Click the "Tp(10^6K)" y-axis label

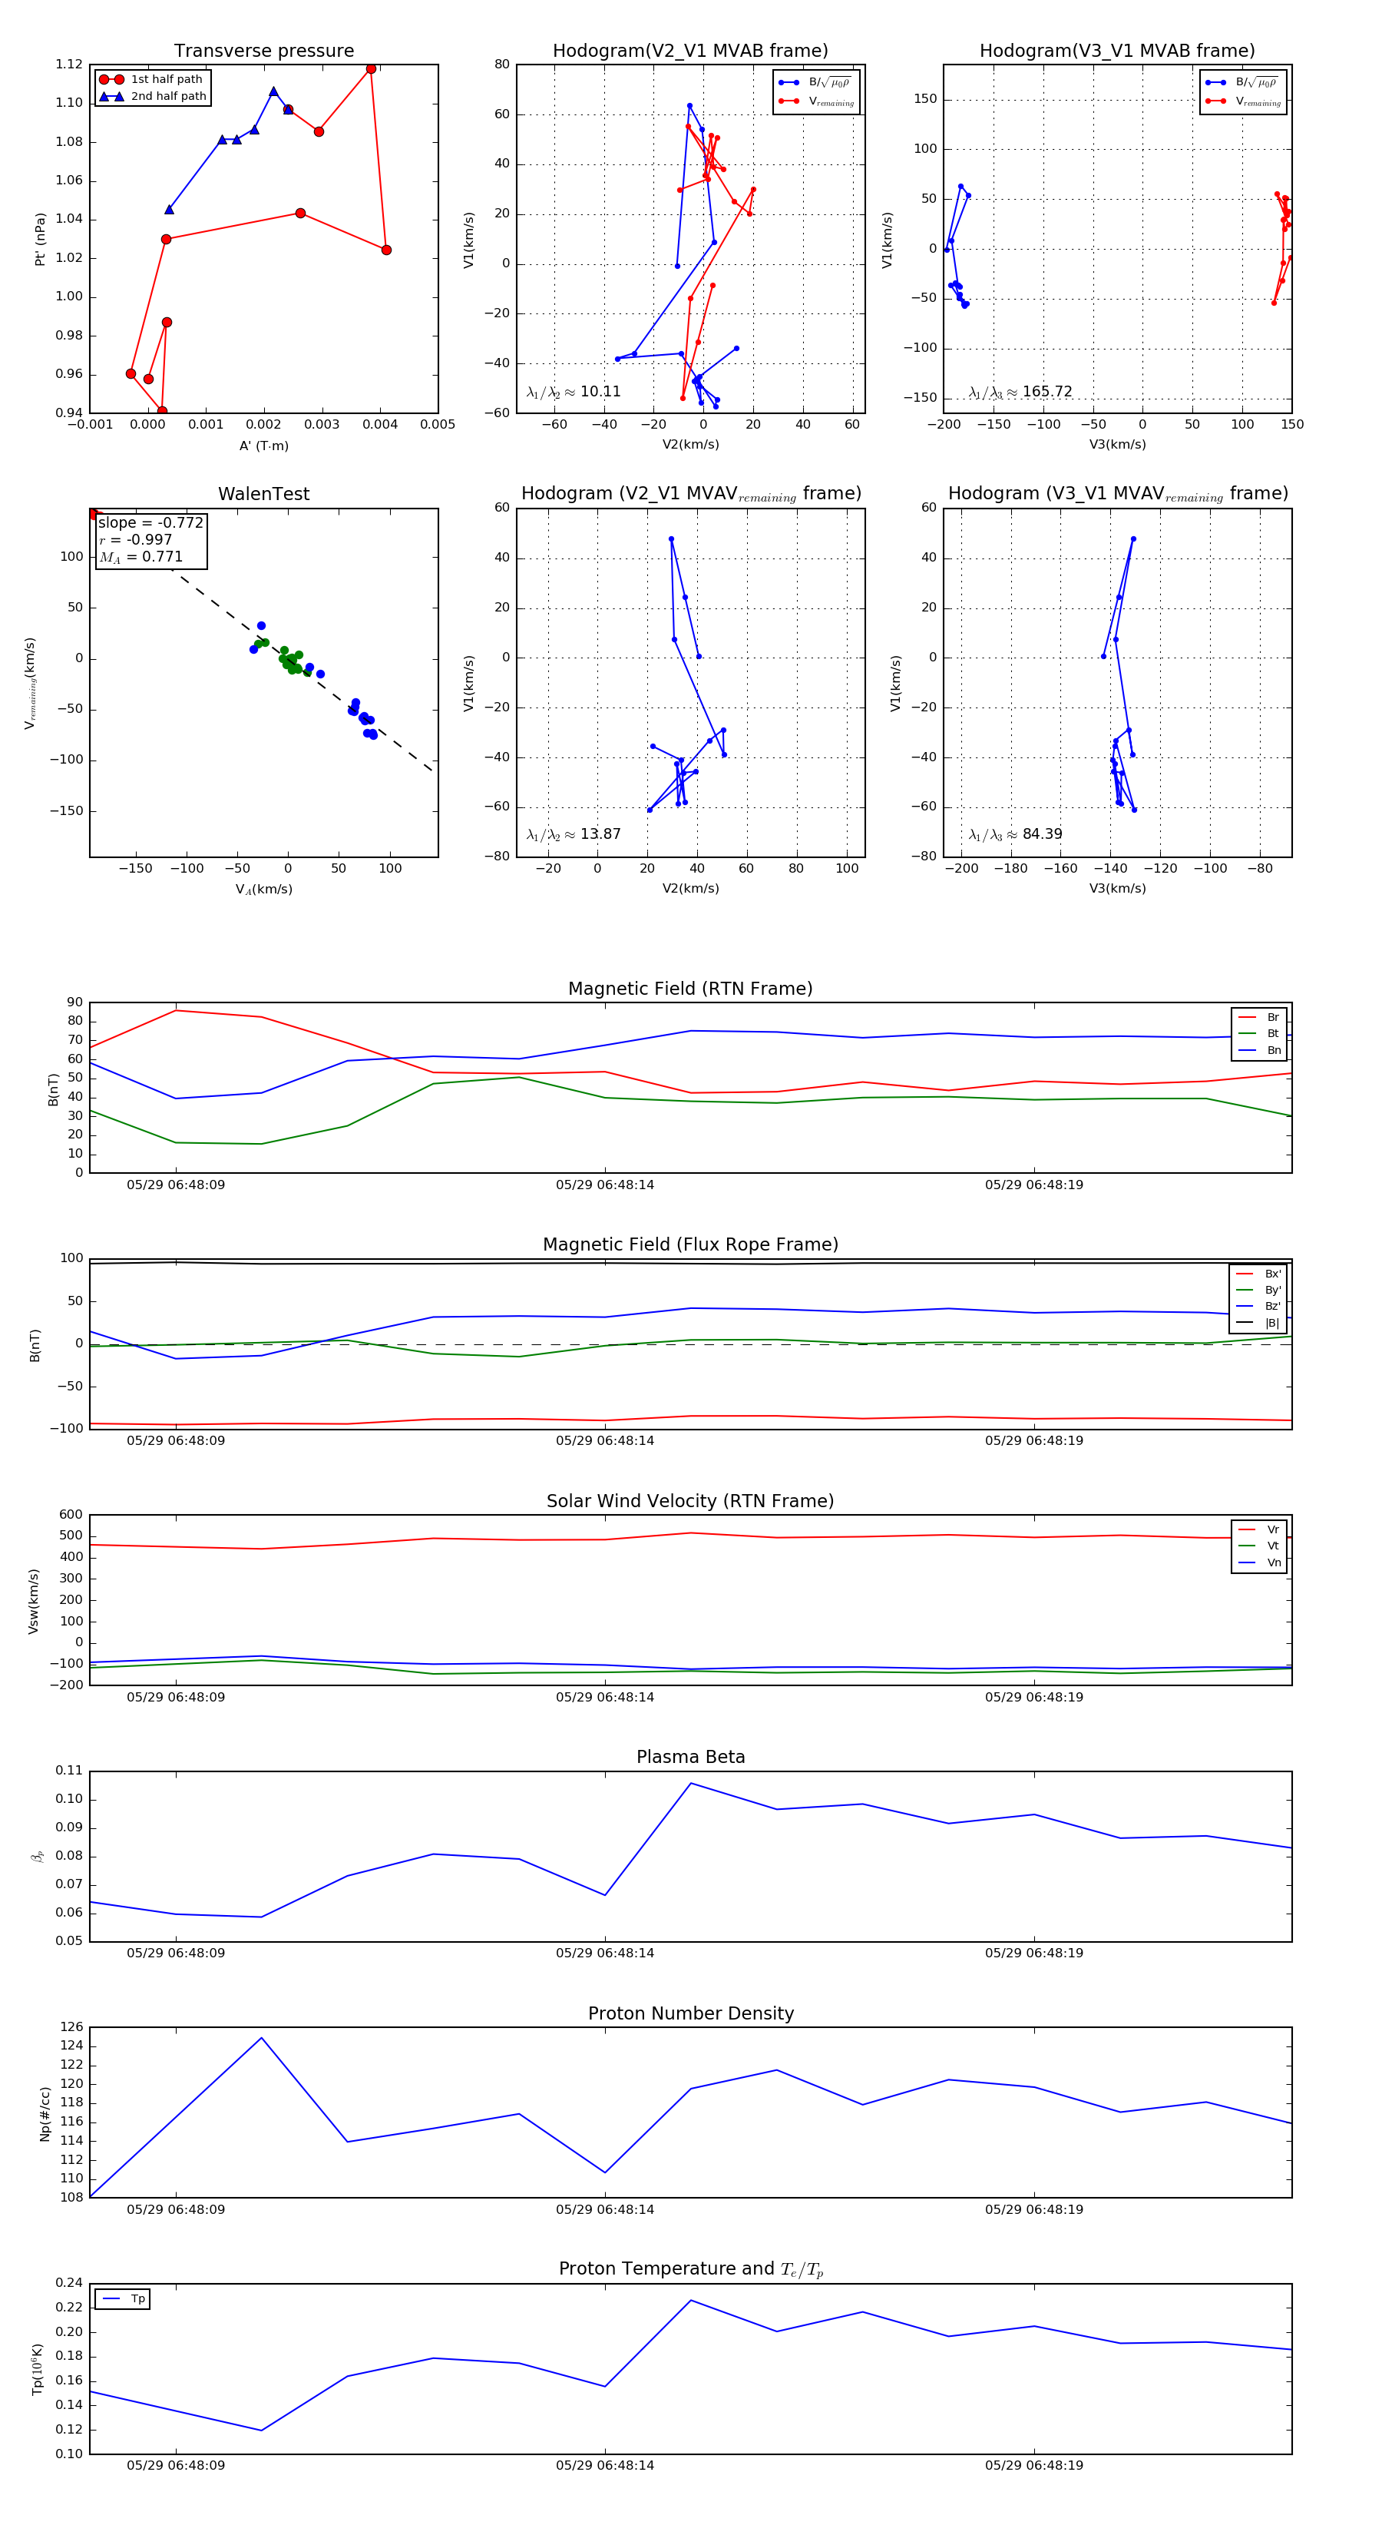[x=38, y=2370]
